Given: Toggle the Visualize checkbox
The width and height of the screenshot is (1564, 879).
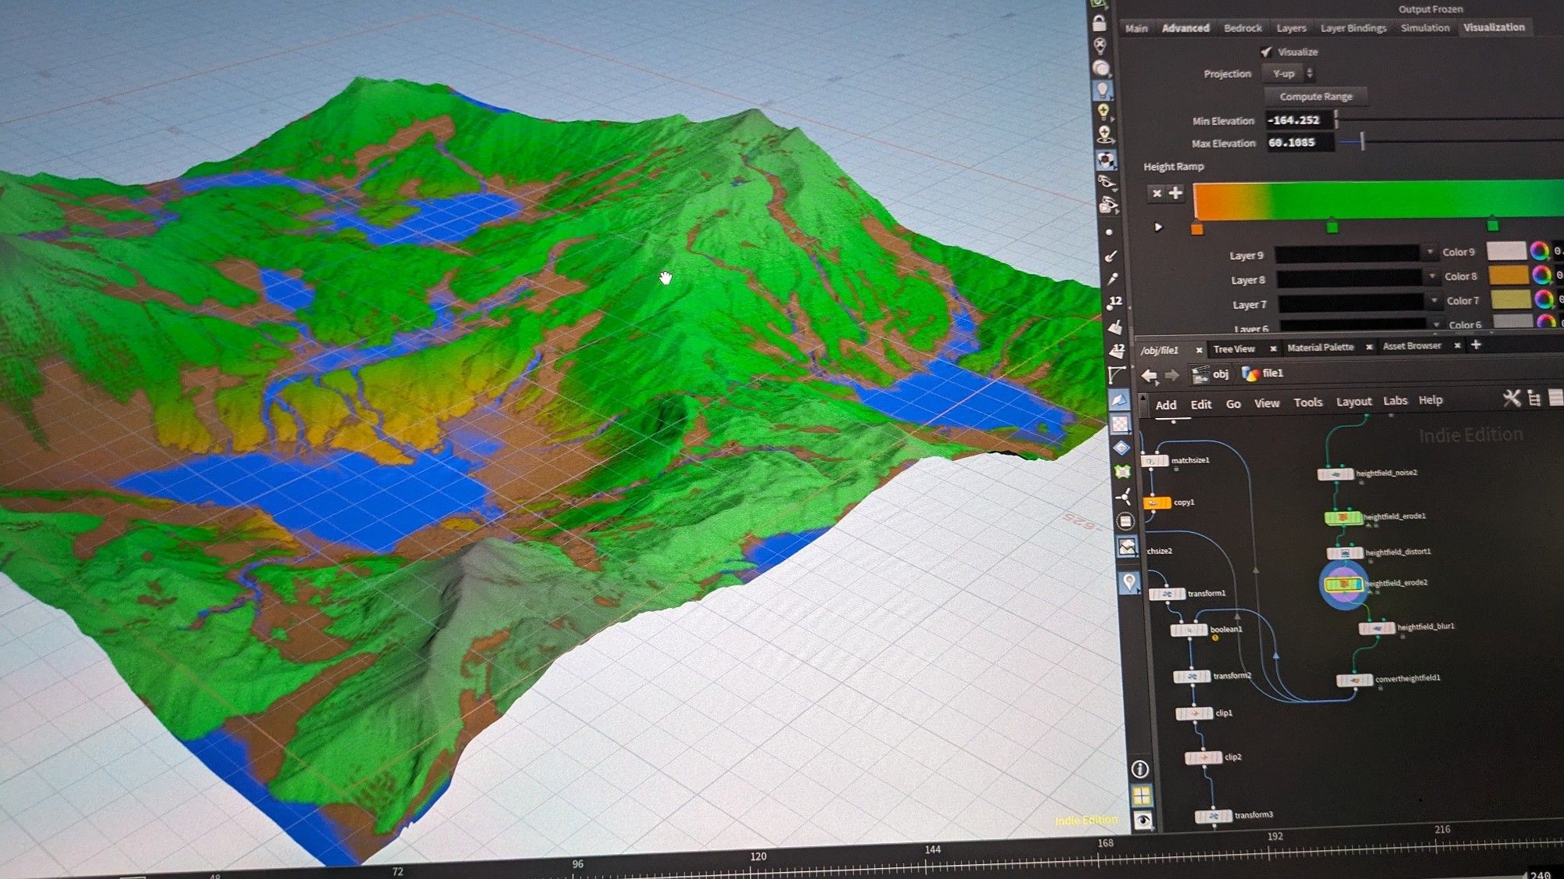Looking at the screenshot, I should coord(1266,52).
